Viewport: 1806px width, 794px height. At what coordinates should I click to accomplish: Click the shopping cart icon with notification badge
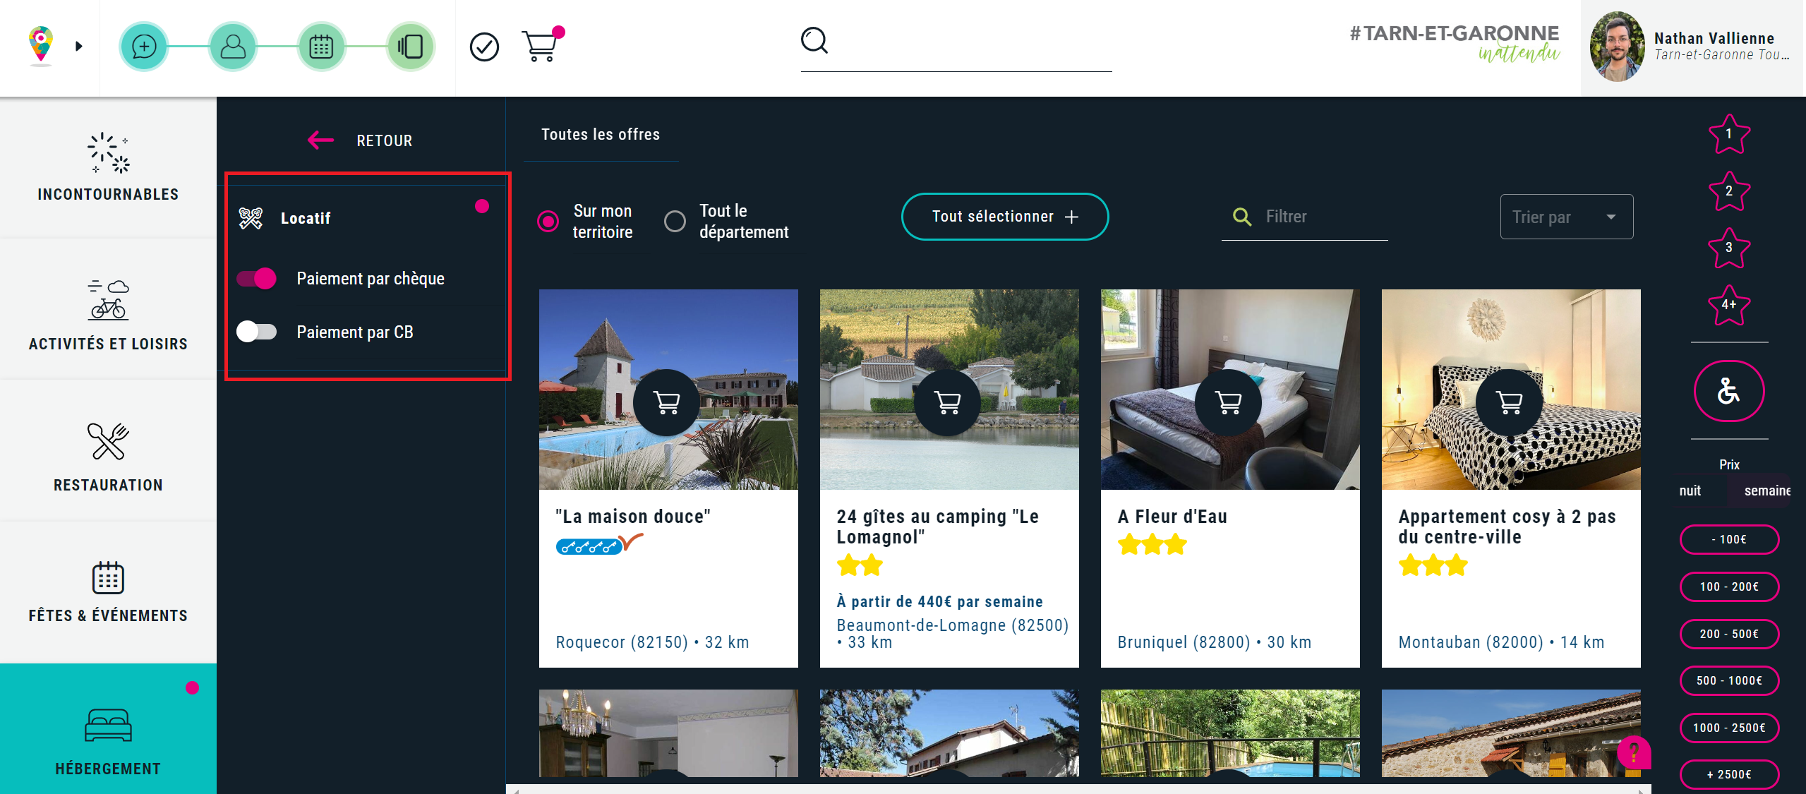(x=541, y=45)
